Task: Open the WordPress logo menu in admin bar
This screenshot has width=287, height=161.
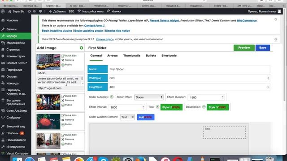Action: point(3,11)
